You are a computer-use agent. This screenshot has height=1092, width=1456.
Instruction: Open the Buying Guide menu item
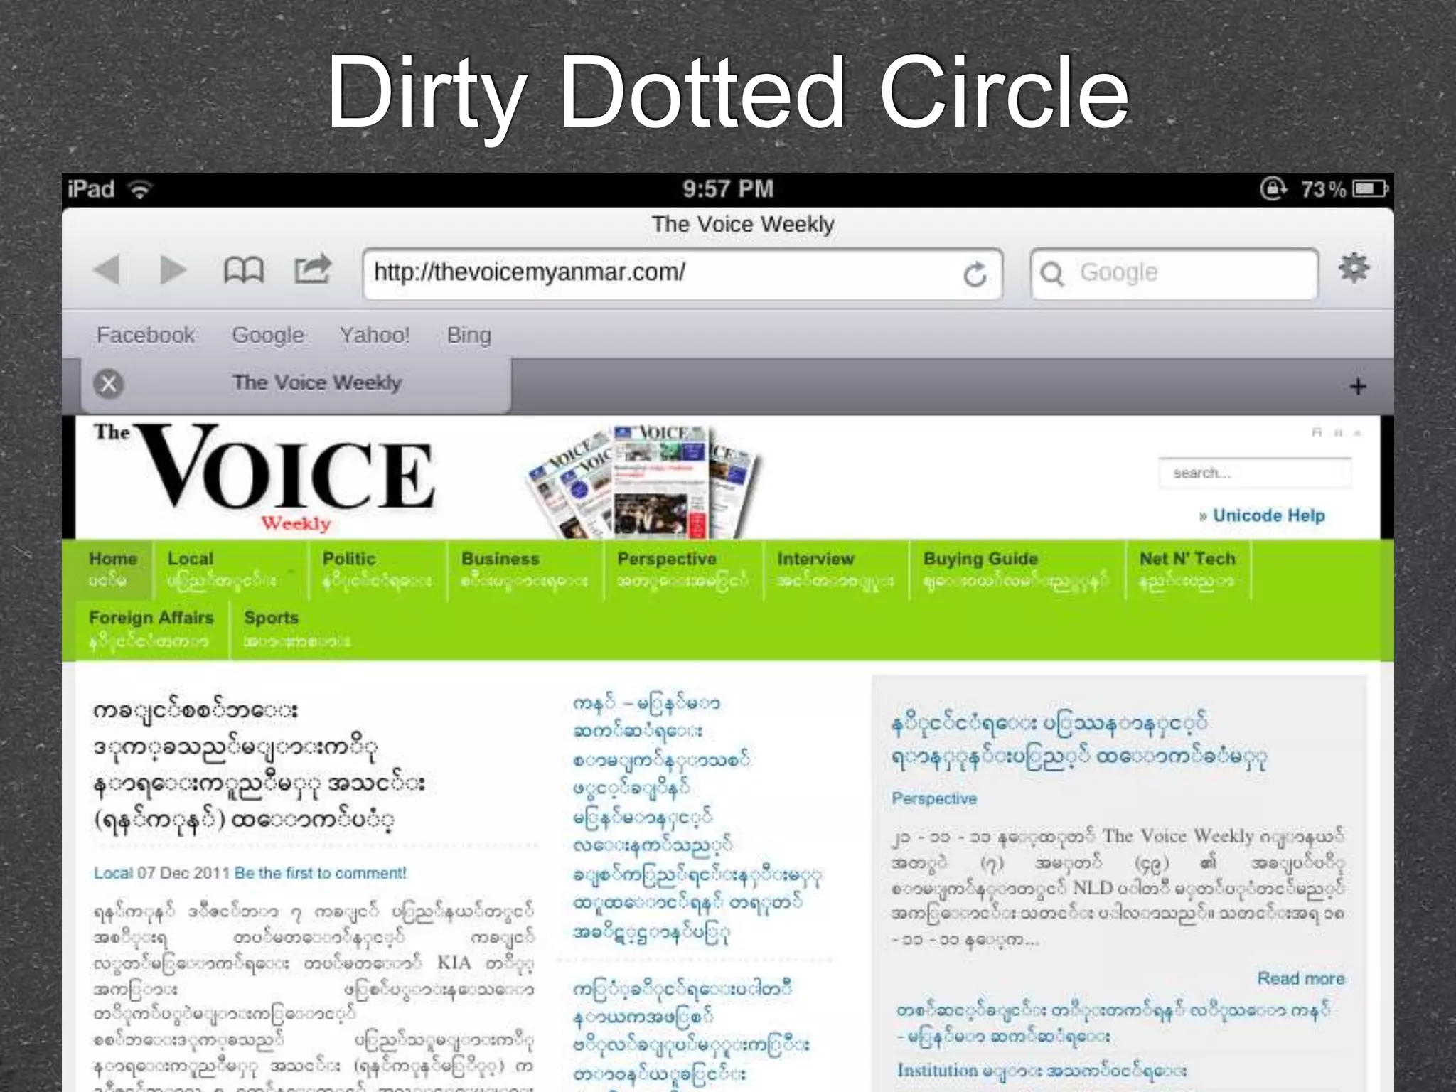tap(1017, 569)
